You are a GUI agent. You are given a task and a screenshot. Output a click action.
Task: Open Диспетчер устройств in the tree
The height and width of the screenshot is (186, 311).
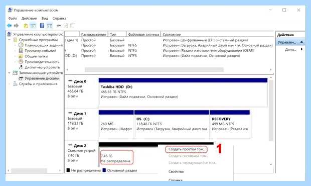[42, 67]
